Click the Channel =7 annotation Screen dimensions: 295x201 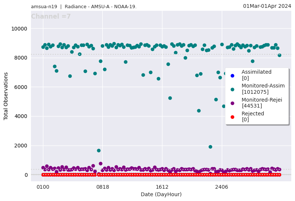tap(51, 17)
